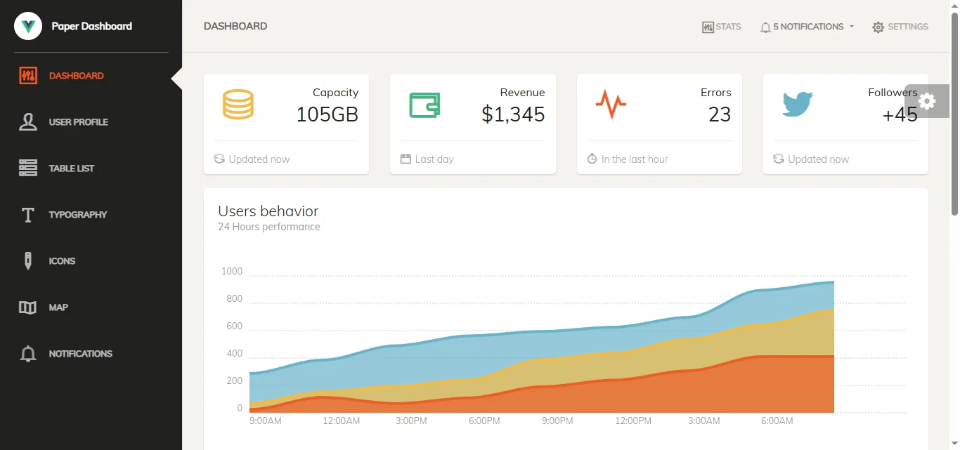Click the database icon on Capacity card

coord(239,104)
